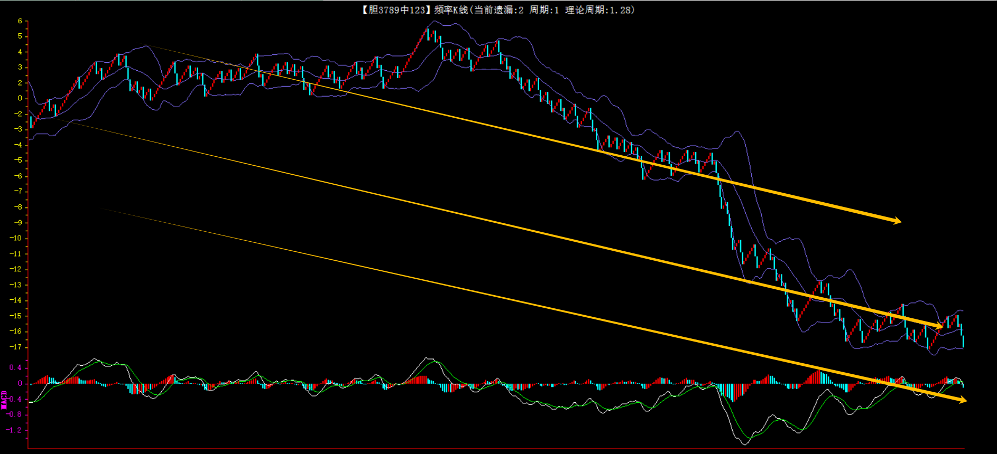
Task: Click the y-axis label -10
Action: (x=16, y=238)
